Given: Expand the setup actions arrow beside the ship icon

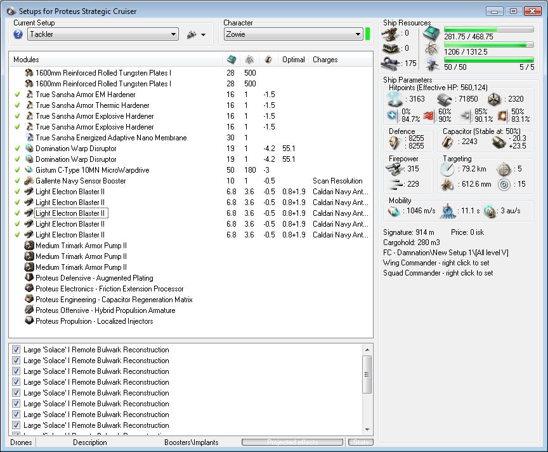Looking at the screenshot, I should click(x=203, y=35).
